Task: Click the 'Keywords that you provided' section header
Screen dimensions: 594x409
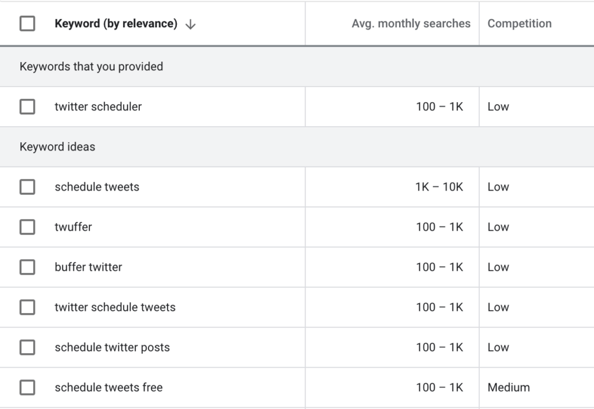Action: click(x=91, y=67)
